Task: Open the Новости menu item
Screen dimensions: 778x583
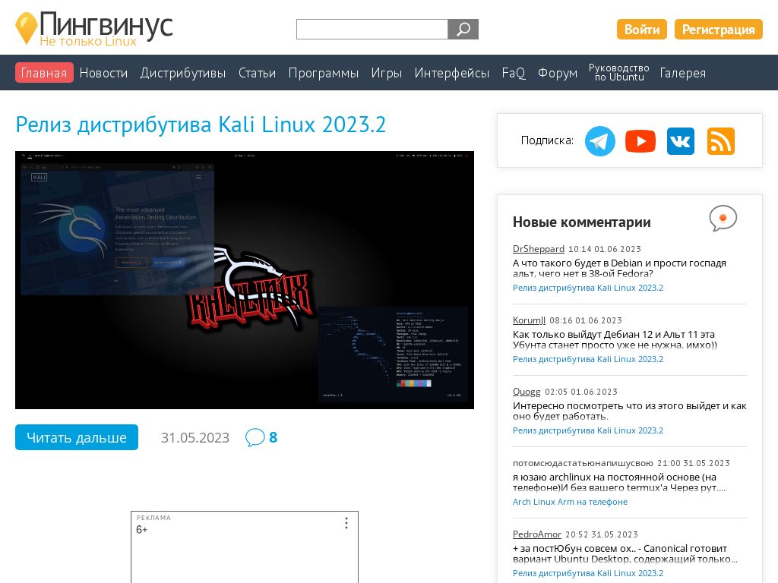Action: coord(103,73)
